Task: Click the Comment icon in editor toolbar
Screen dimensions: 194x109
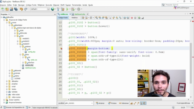Action: pyautogui.click(x=139, y=18)
